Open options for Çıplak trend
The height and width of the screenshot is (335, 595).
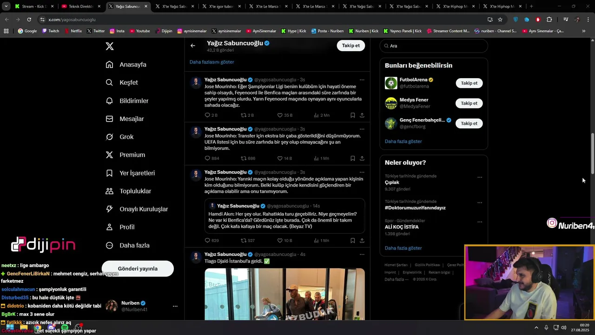(480, 177)
